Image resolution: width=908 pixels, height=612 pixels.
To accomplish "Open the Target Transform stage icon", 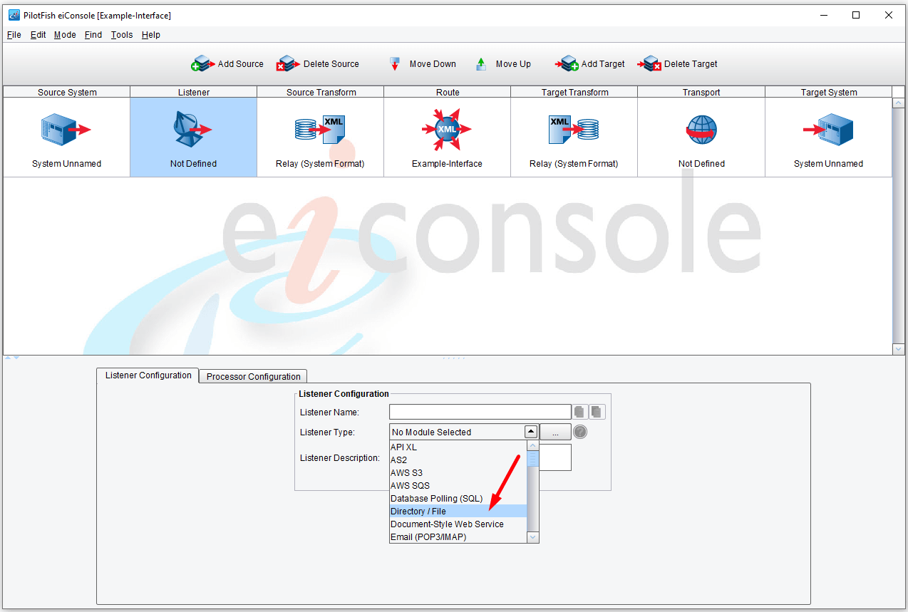I will (x=574, y=130).
